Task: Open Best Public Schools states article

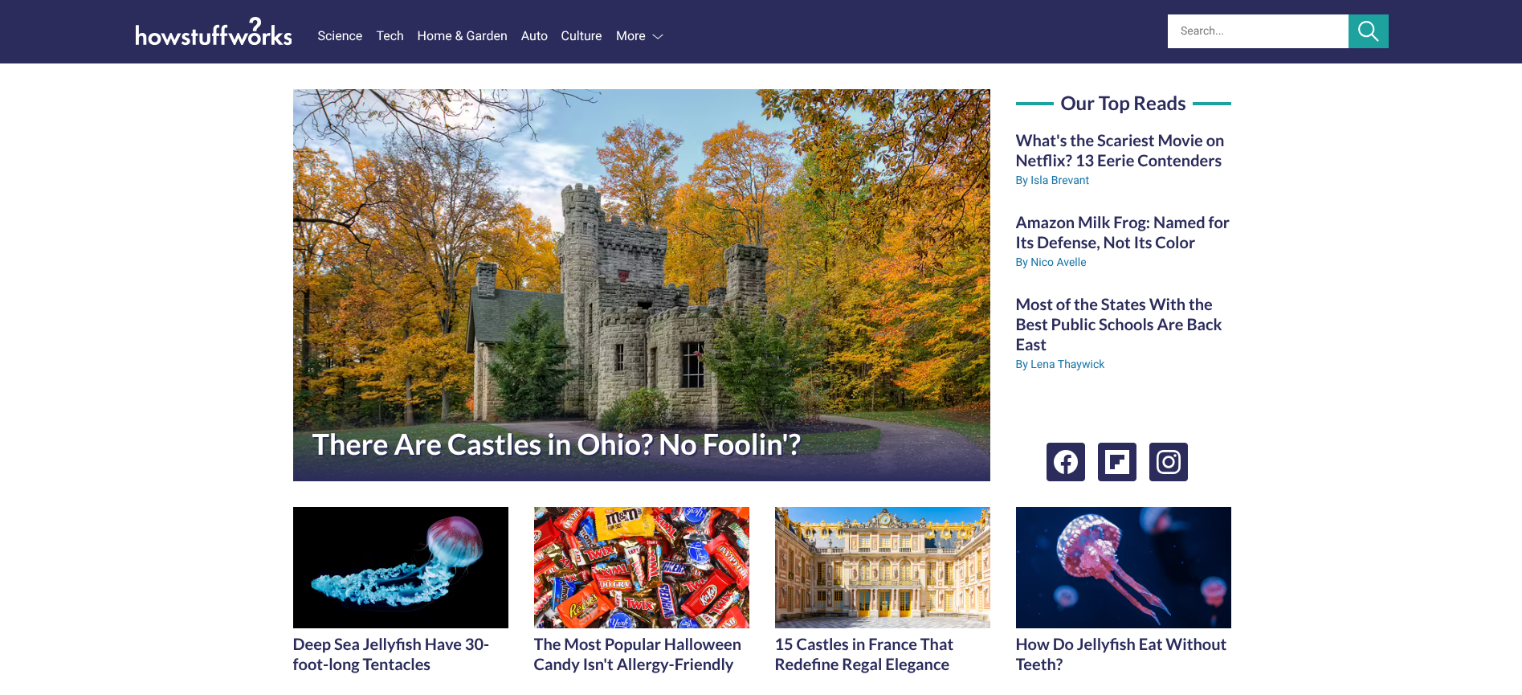Action: 1118,325
